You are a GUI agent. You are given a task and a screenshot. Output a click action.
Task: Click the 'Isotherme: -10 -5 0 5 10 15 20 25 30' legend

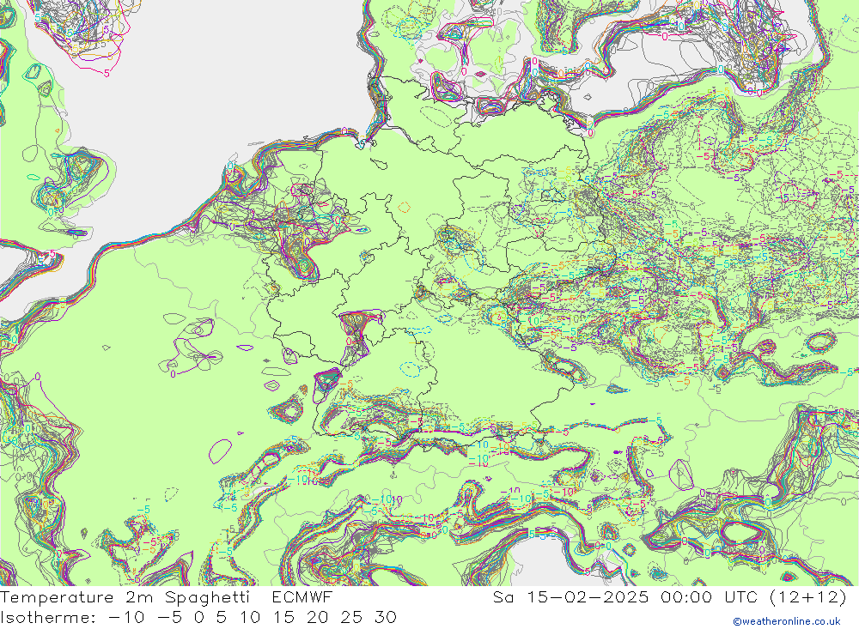coord(198,618)
